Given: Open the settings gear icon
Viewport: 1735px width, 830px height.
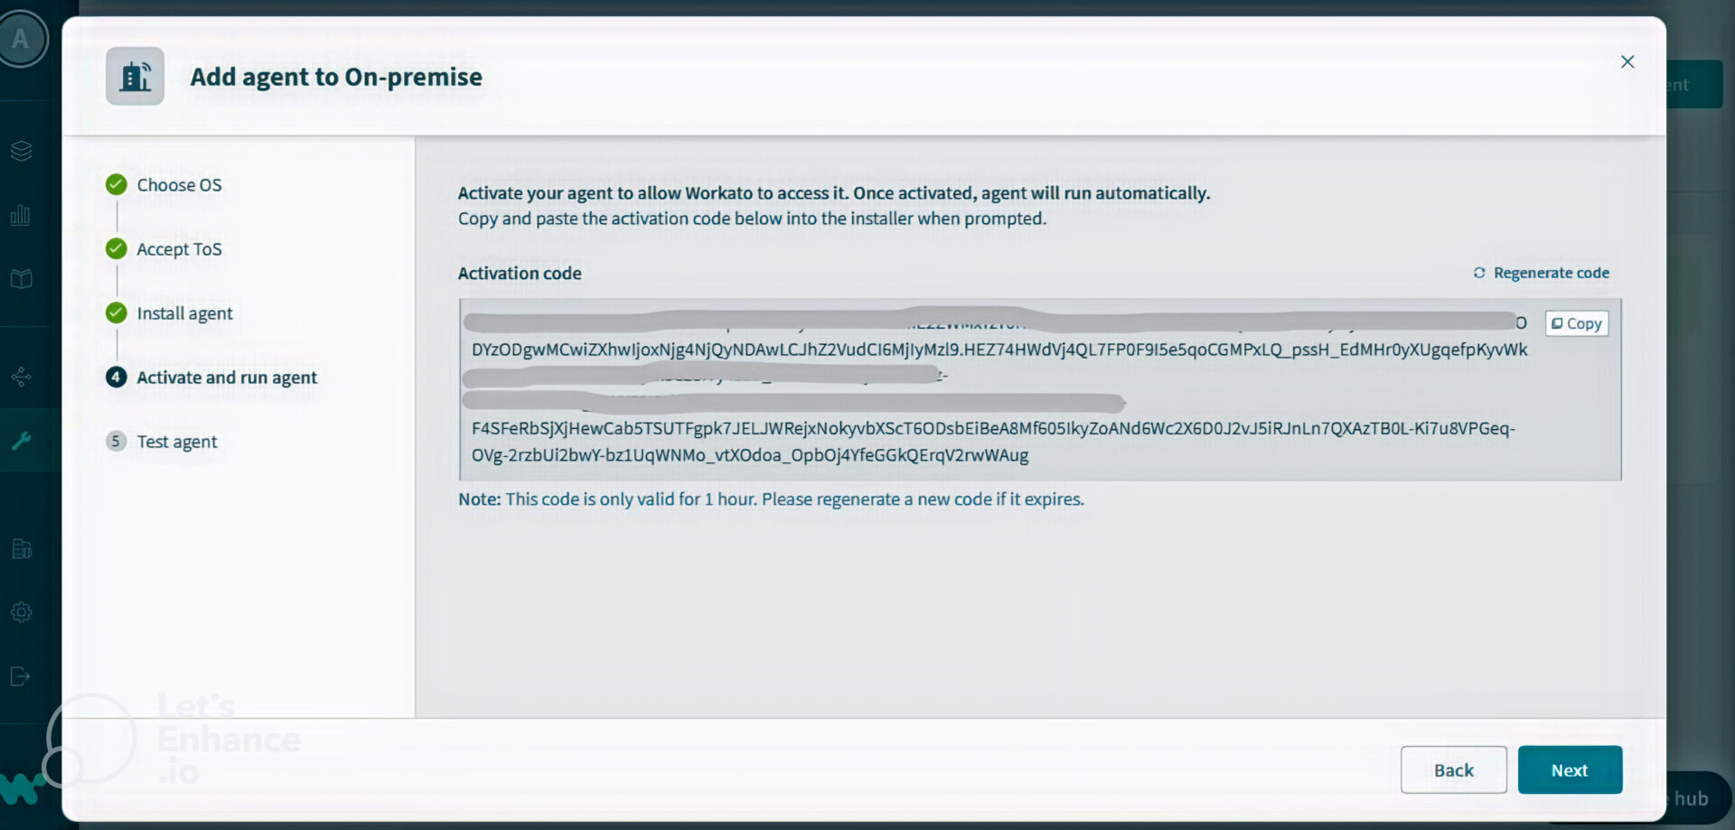Looking at the screenshot, I should pyautogui.click(x=20, y=612).
